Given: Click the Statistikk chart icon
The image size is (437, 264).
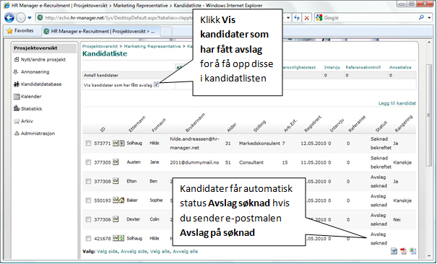Looking at the screenshot, I should (17, 108).
